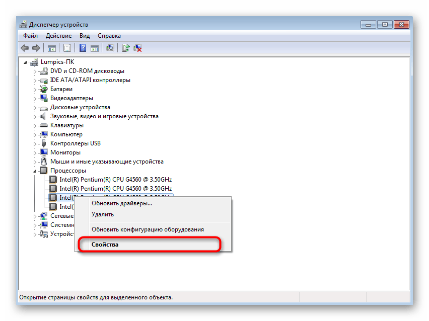
Task: Expand the Компьютер node
Action: 35,135
